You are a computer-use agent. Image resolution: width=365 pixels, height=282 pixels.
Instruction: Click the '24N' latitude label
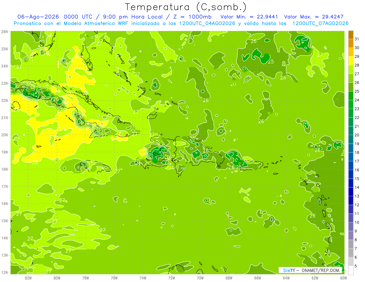pyautogui.click(x=5, y=66)
